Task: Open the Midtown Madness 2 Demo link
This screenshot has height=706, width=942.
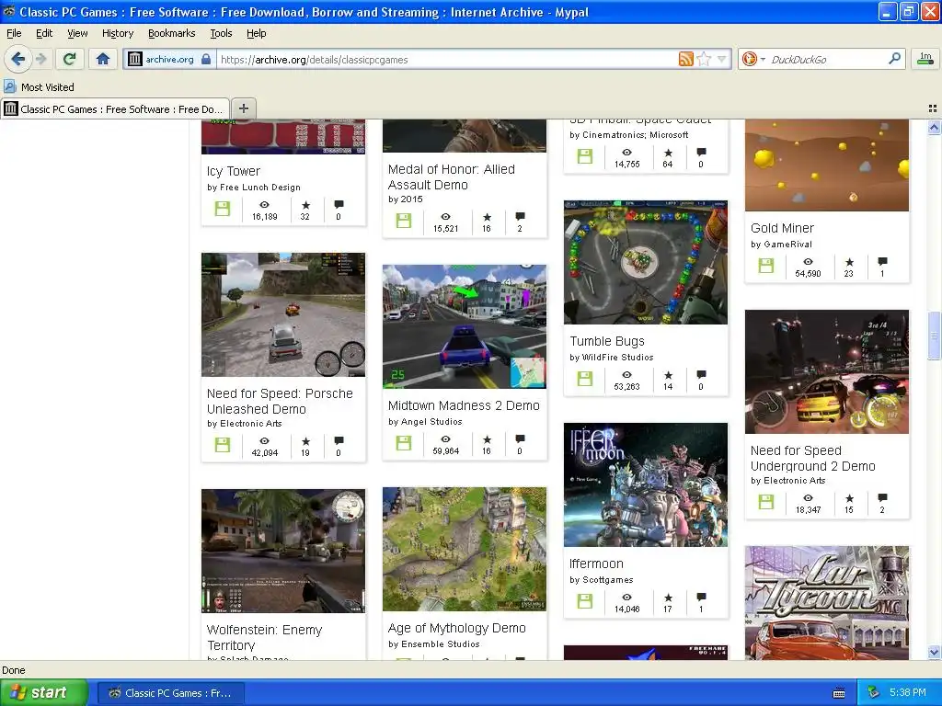Action: click(464, 405)
